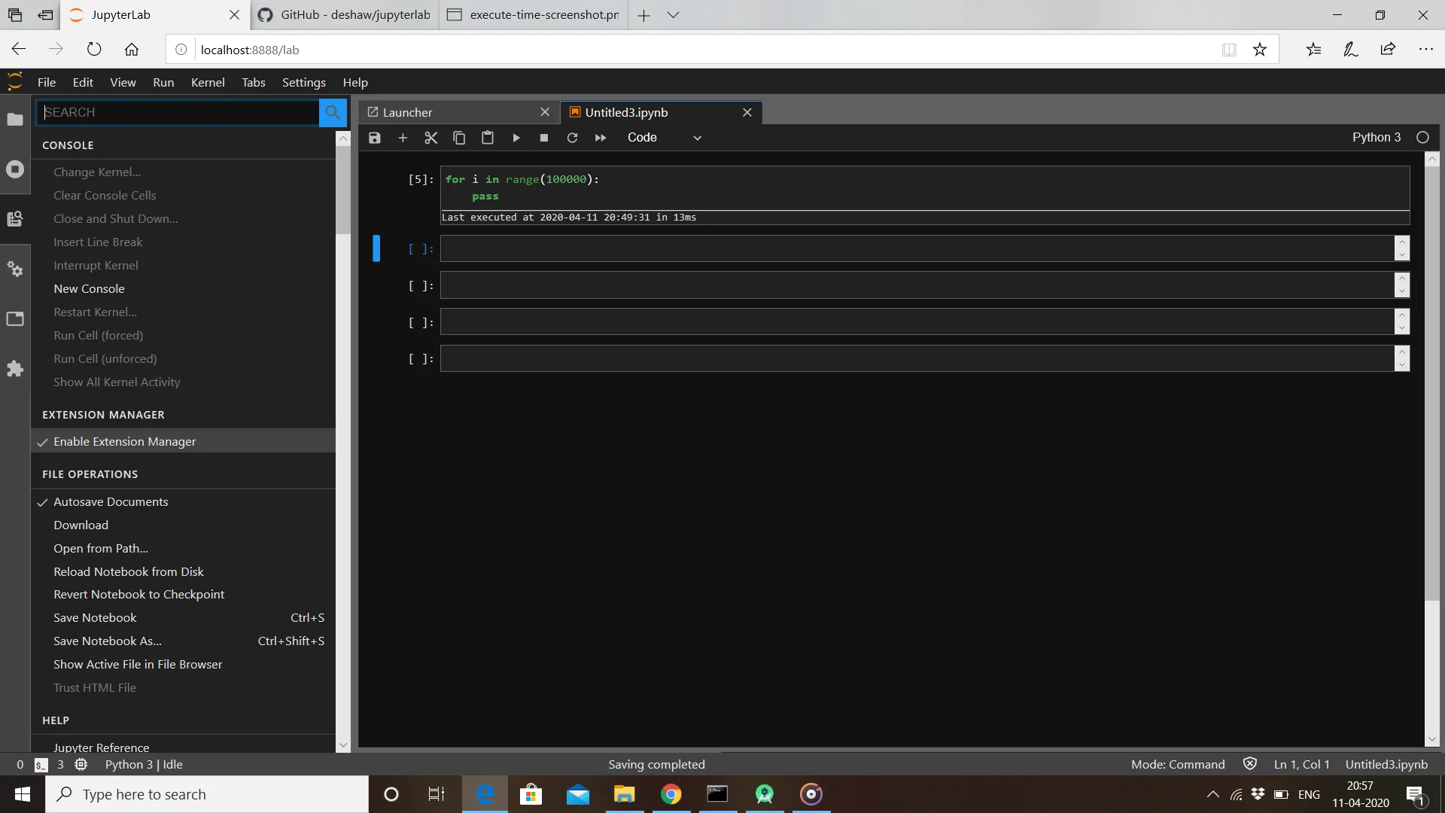Expand the Code cell type dropdown
This screenshot has height=813, width=1445.
click(664, 138)
